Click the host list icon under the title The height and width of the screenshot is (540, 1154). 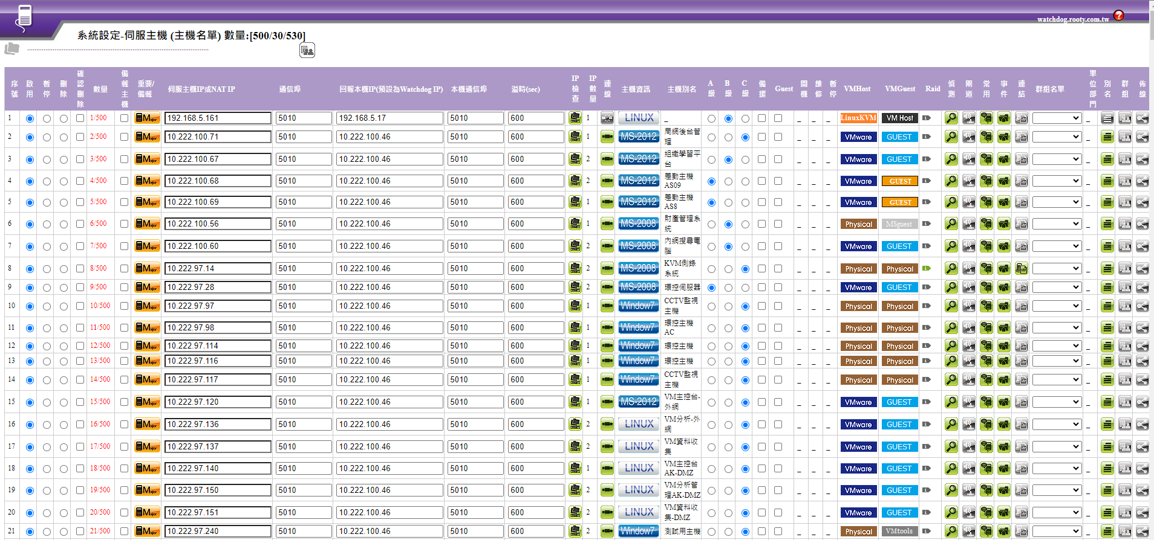point(307,51)
